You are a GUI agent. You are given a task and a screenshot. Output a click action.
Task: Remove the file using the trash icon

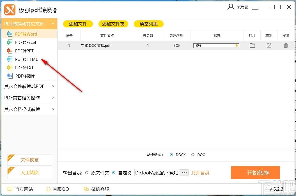286,45
